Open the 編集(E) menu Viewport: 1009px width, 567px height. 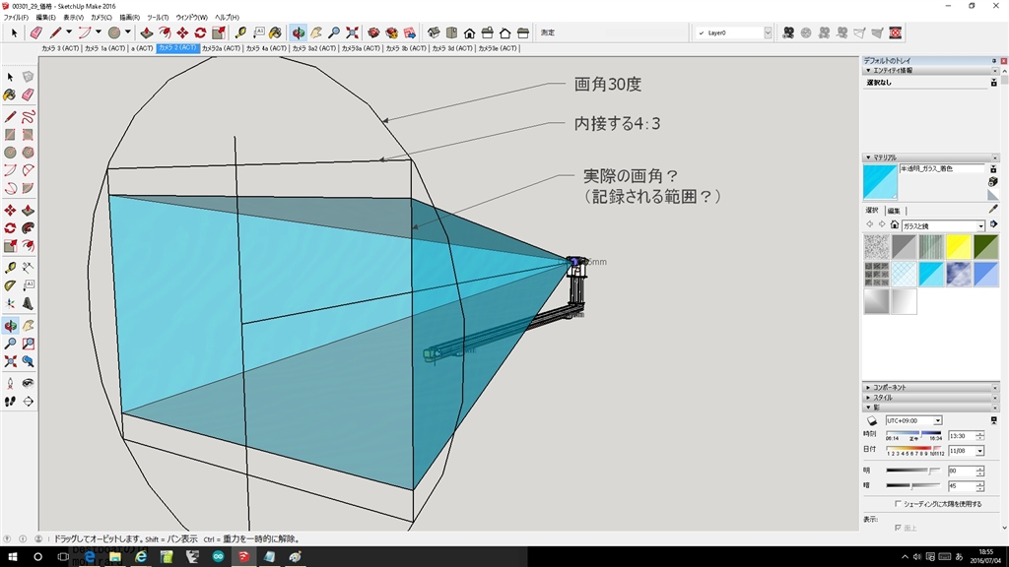tap(45, 18)
